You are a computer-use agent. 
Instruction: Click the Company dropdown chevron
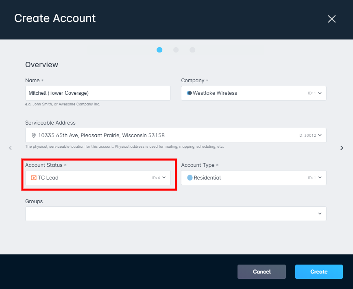[320, 93]
